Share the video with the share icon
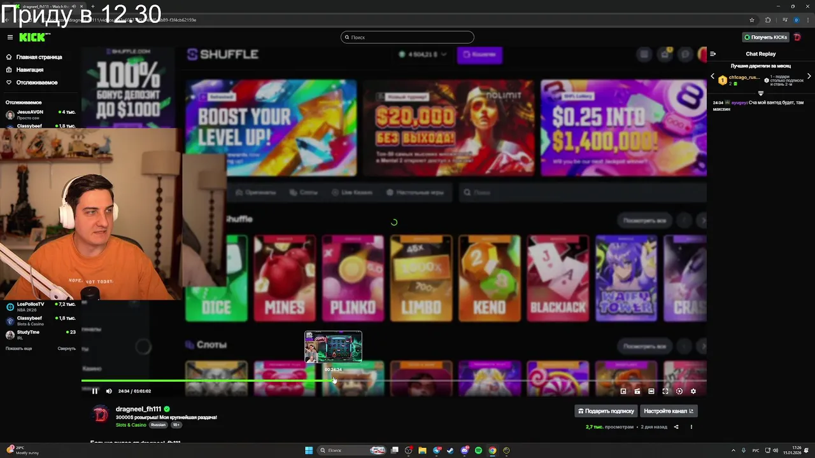 point(676,427)
